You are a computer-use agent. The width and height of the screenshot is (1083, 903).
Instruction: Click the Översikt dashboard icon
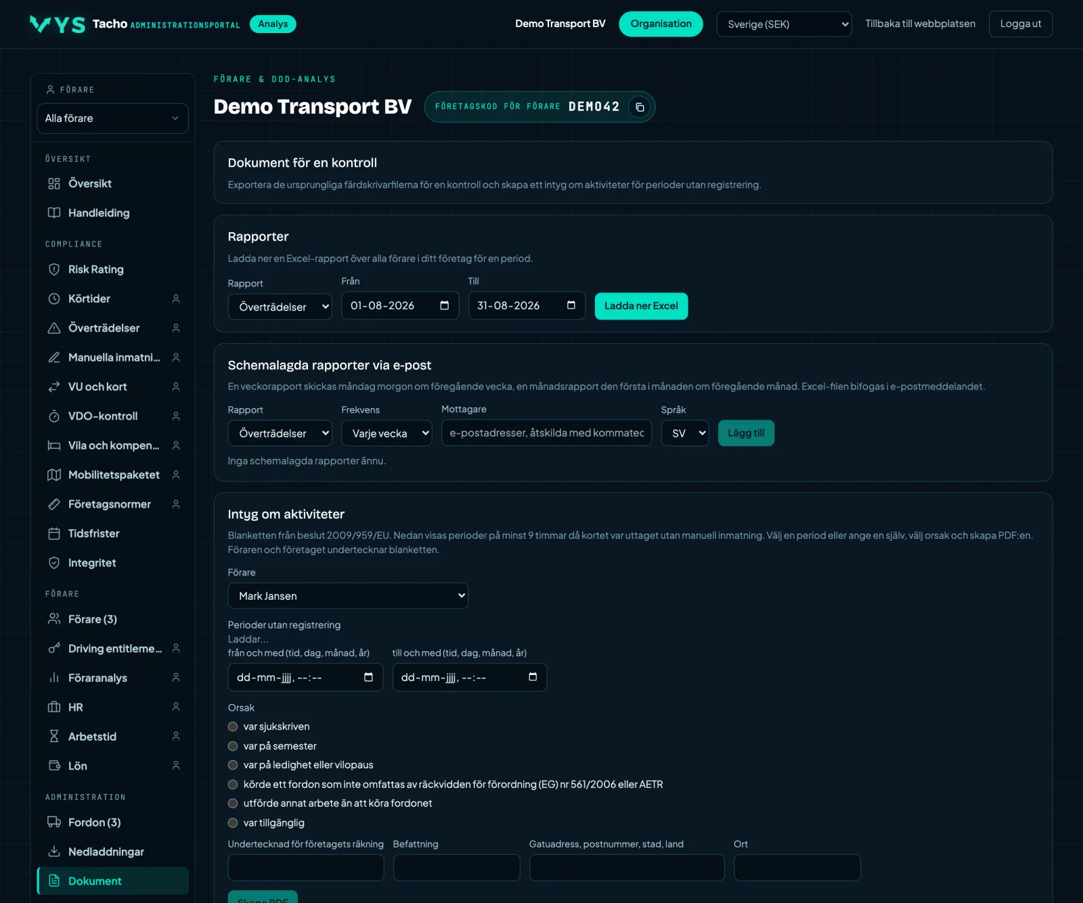tap(54, 183)
